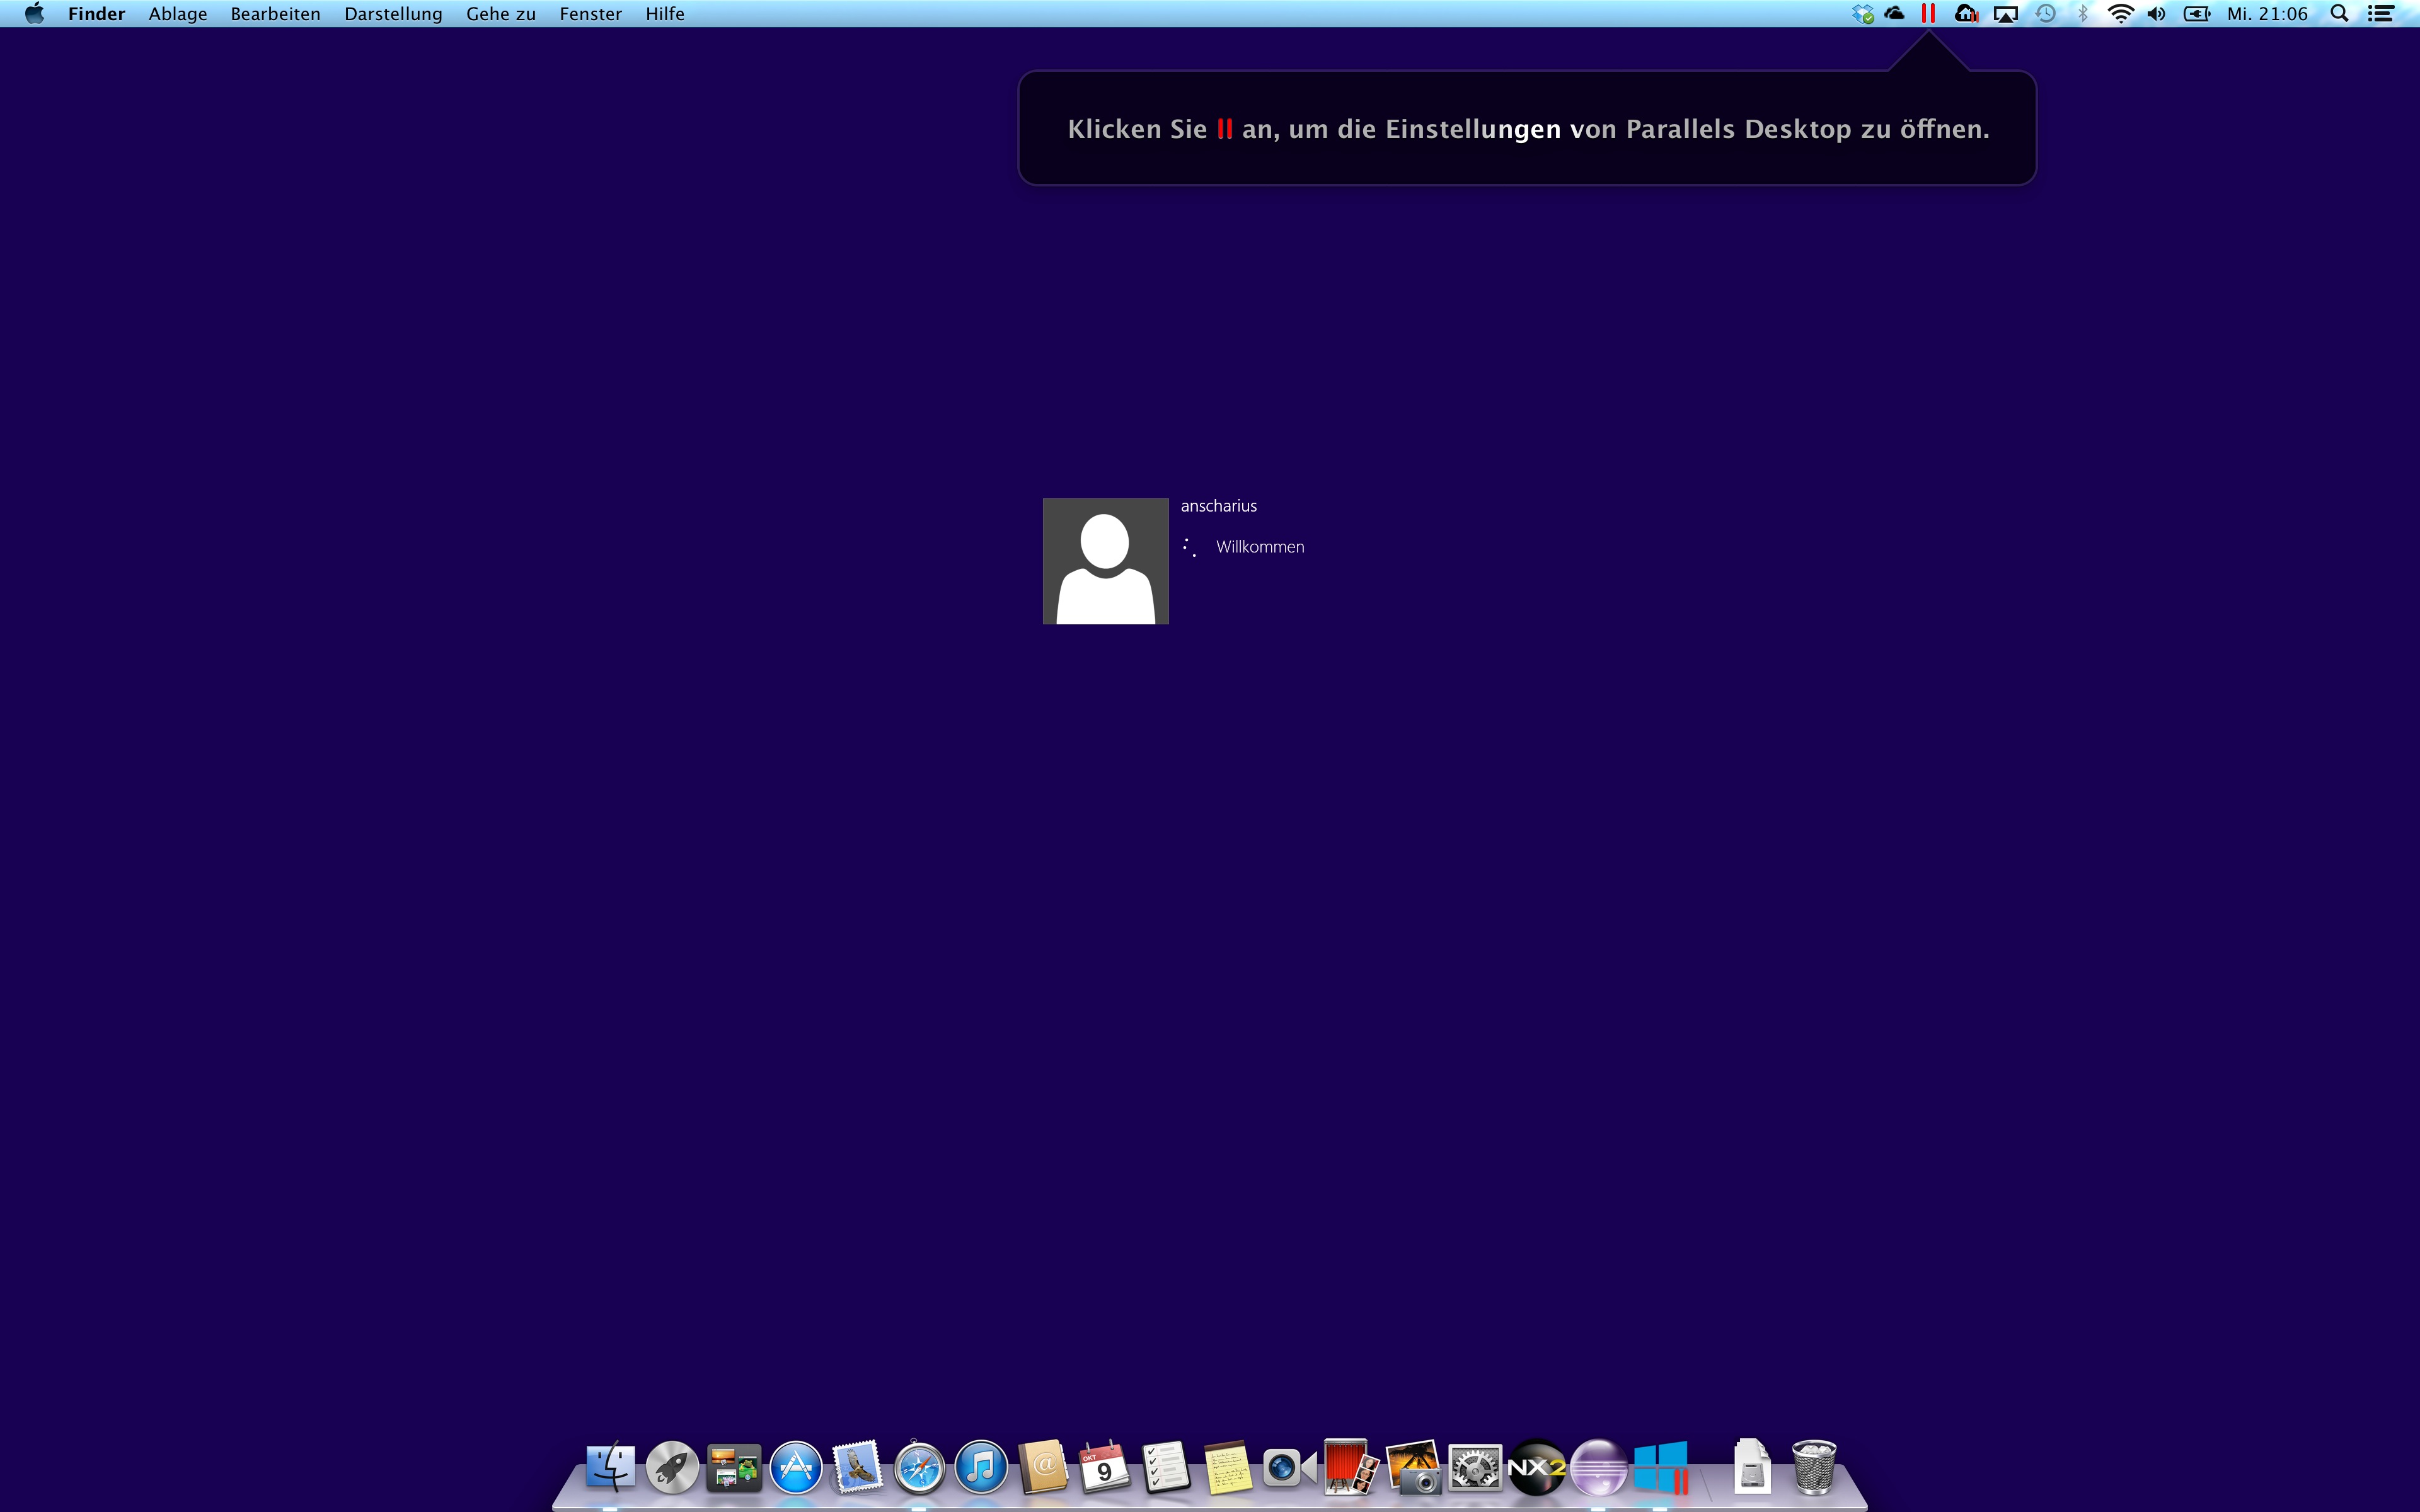Viewport: 2420px width, 1512px height.
Task: Open the Trash in the Dock
Action: (x=1813, y=1468)
